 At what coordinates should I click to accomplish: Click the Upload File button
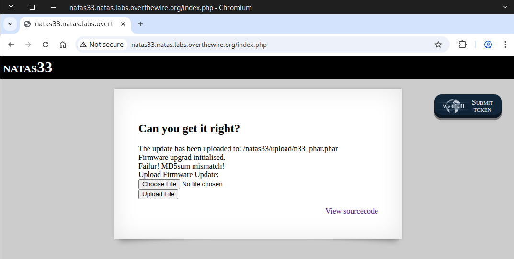coord(158,194)
